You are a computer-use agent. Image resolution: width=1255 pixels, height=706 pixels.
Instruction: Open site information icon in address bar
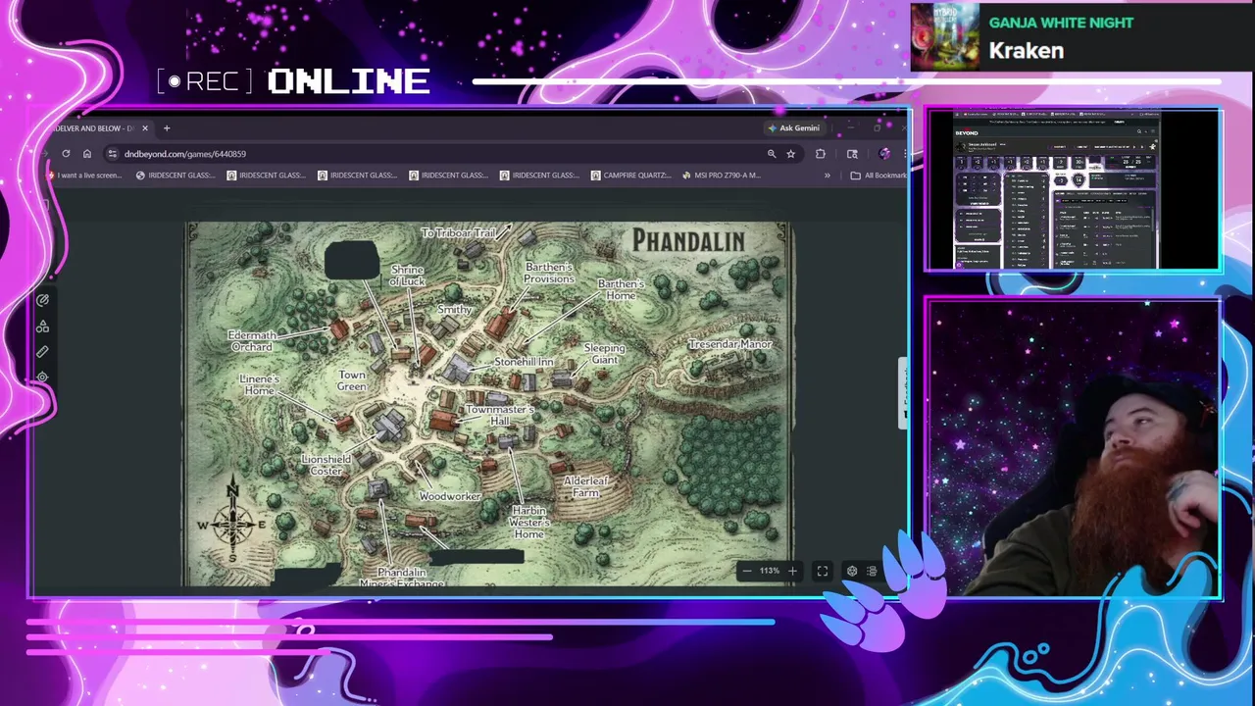point(112,154)
